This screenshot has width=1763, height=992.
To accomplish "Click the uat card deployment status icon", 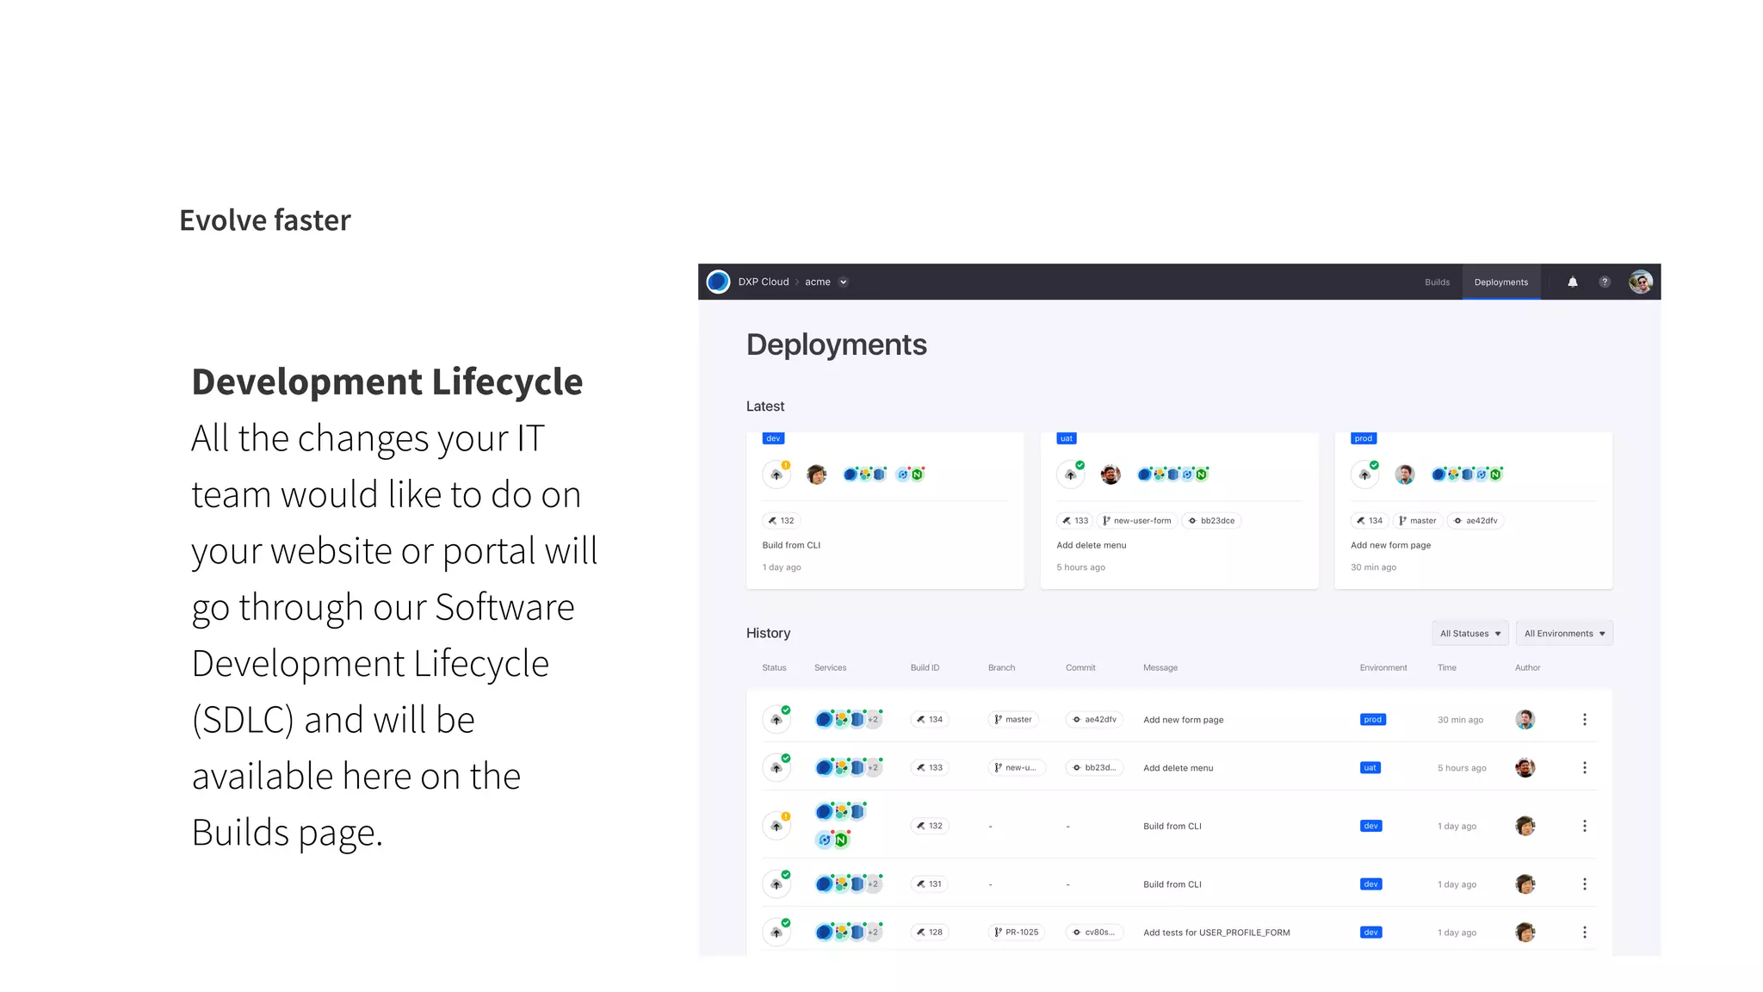I will 1071,474.
